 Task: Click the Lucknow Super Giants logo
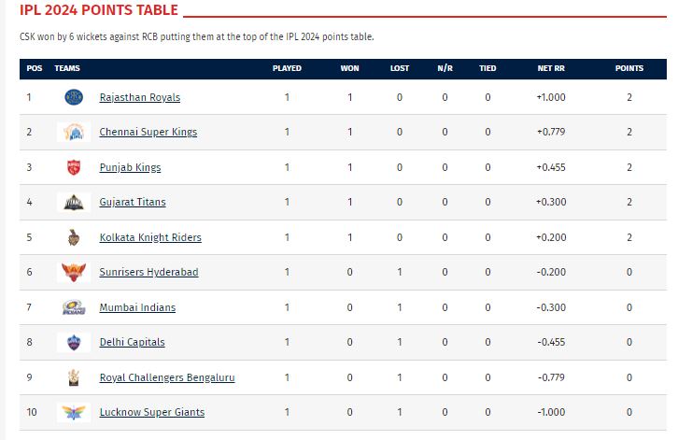point(73,412)
